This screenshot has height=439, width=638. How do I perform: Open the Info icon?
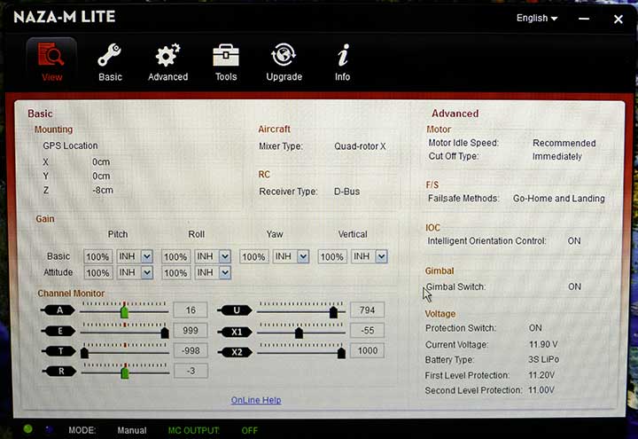coord(343,55)
